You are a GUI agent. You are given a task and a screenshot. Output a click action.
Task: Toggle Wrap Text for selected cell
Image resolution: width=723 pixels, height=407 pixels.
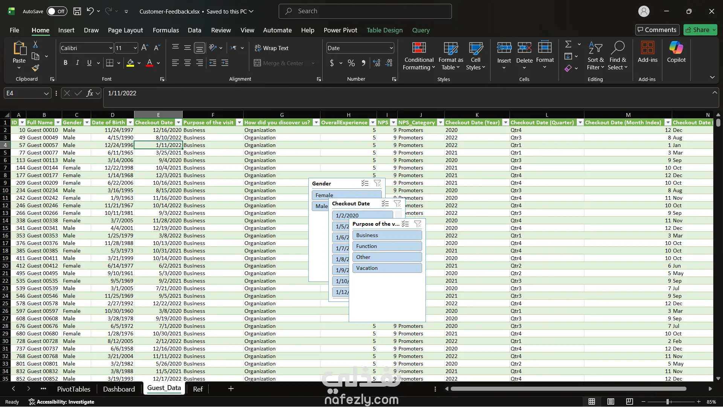[272, 48]
